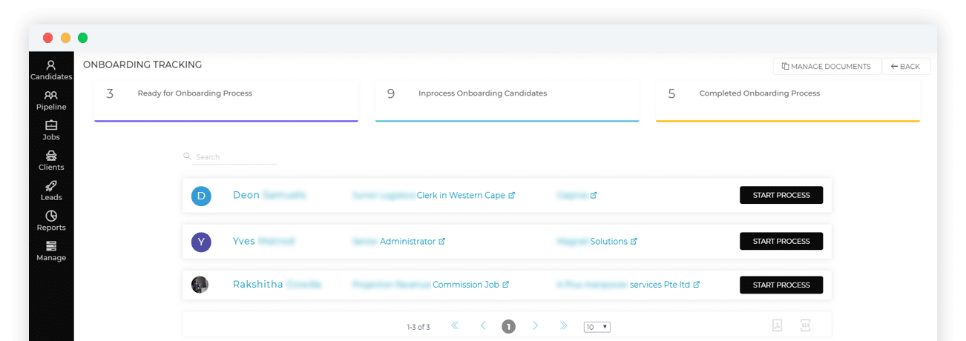This screenshot has width=966, height=341.
Task: Open the services Pte ltd client link
Action: (660, 285)
